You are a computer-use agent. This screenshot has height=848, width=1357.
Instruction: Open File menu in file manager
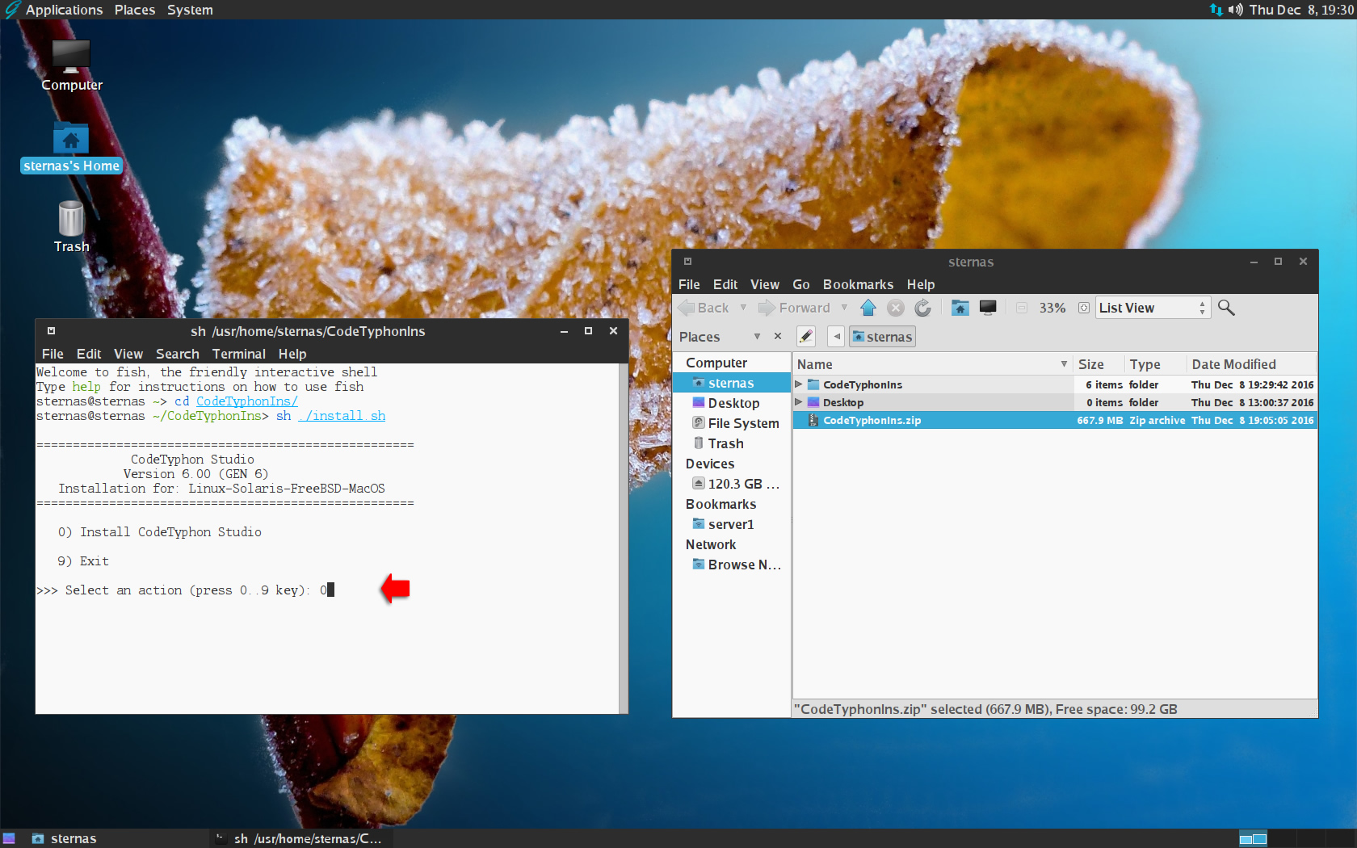click(689, 284)
